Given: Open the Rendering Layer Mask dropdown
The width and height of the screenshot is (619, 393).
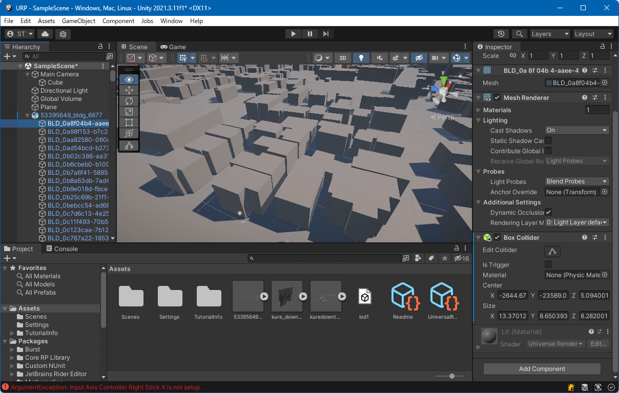Looking at the screenshot, I should (x=577, y=222).
